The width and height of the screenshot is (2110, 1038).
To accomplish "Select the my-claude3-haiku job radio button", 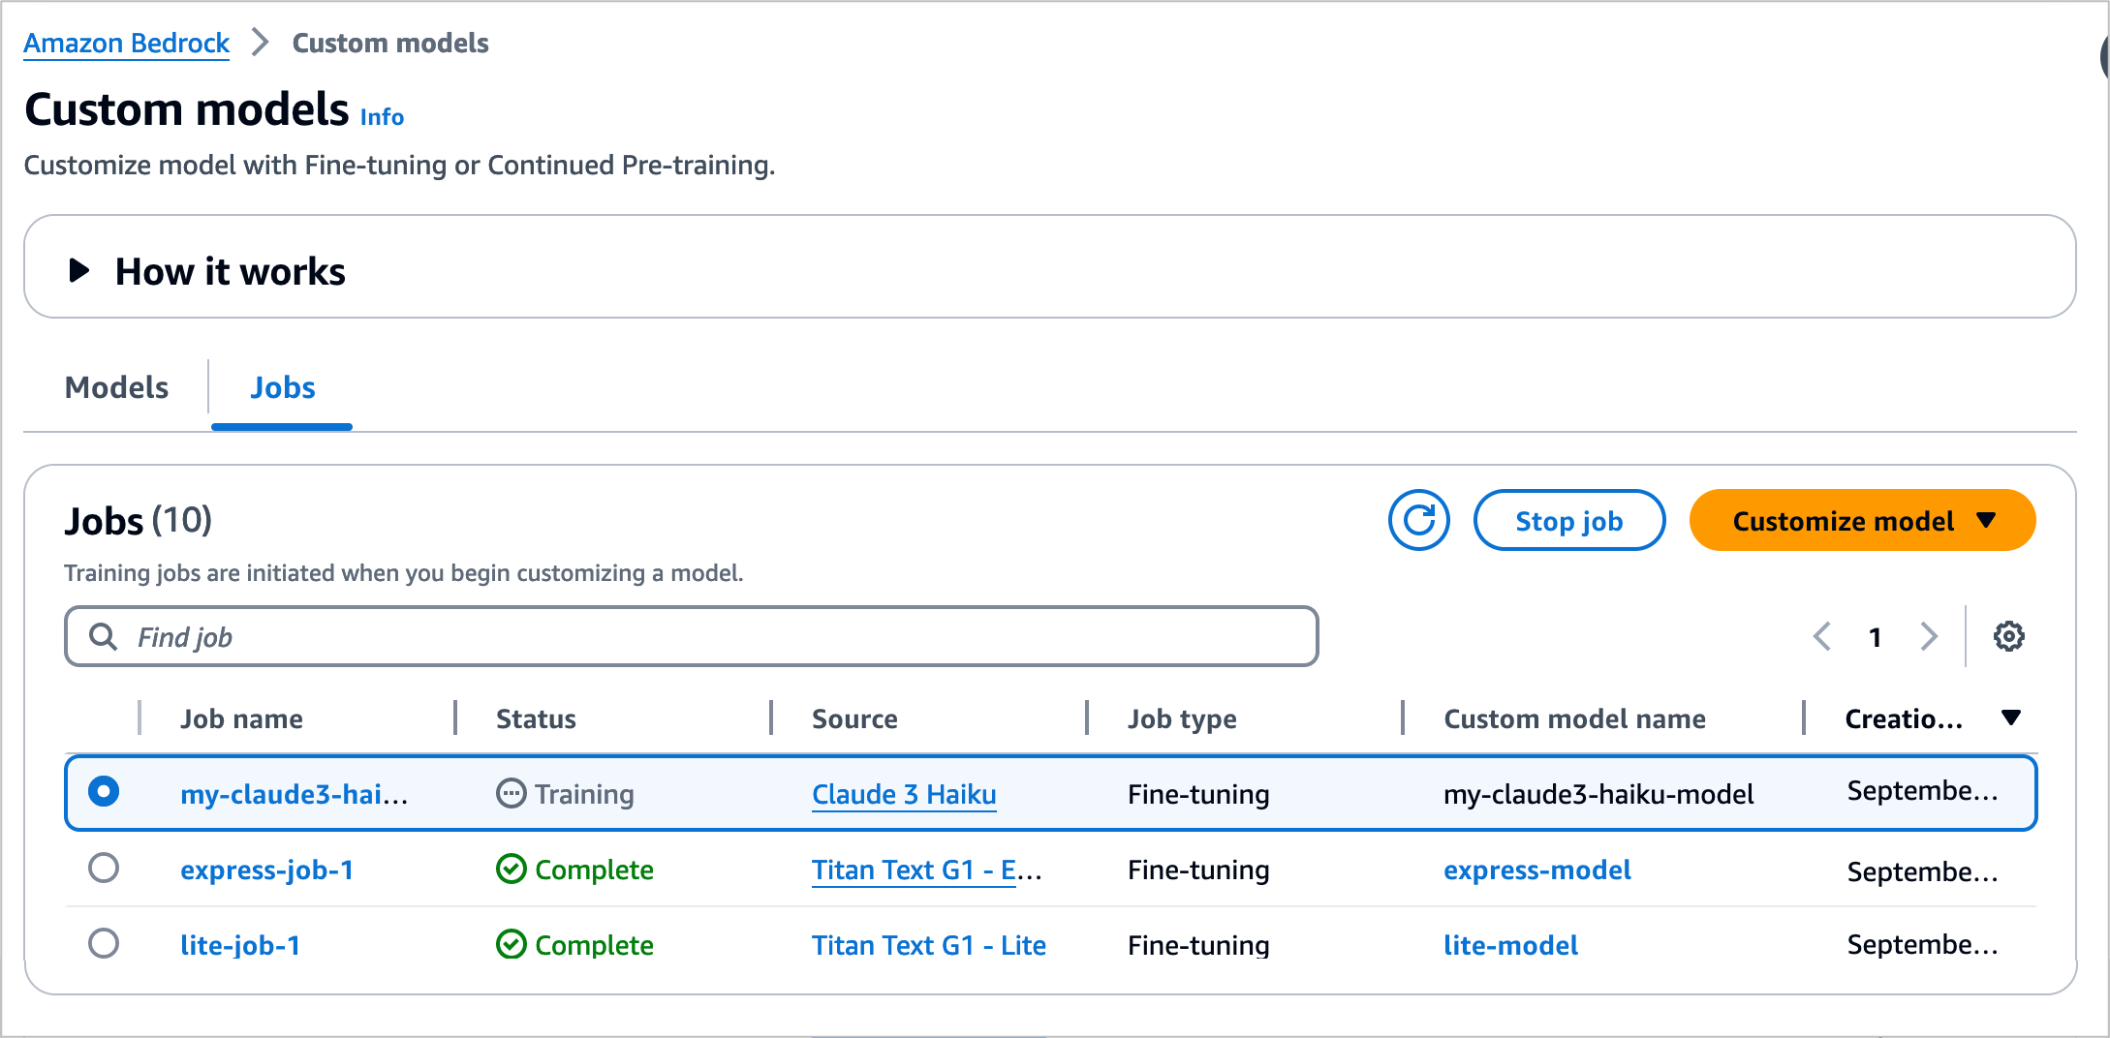I will pyautogui.click(x=104, y=792).
